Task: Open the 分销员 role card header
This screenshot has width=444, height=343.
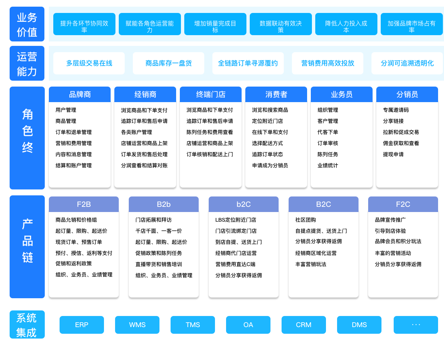Action: [407, 95]
